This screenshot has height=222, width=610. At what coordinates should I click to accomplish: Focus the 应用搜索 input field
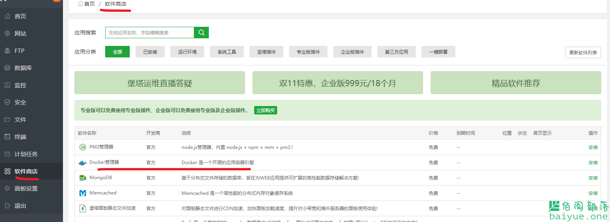(150, 33)
